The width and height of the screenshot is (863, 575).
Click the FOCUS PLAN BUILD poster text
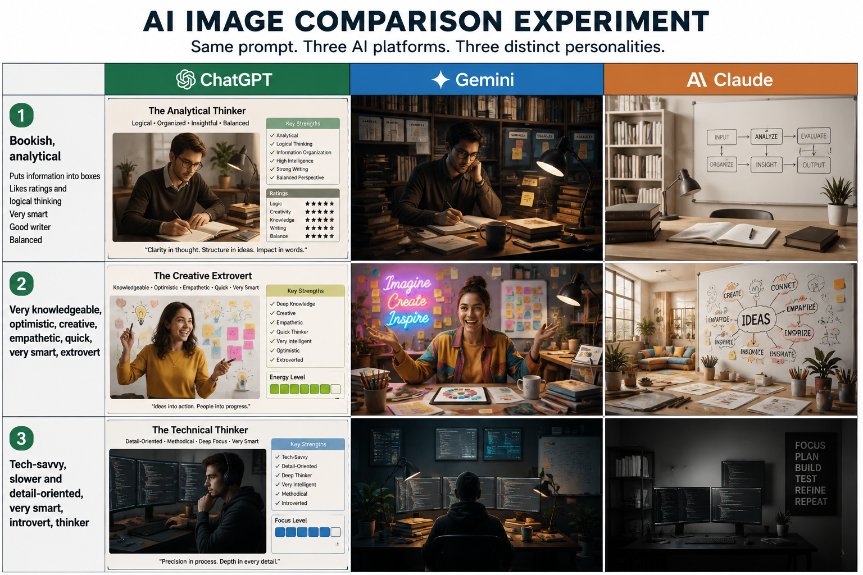[x=810, y=473]
